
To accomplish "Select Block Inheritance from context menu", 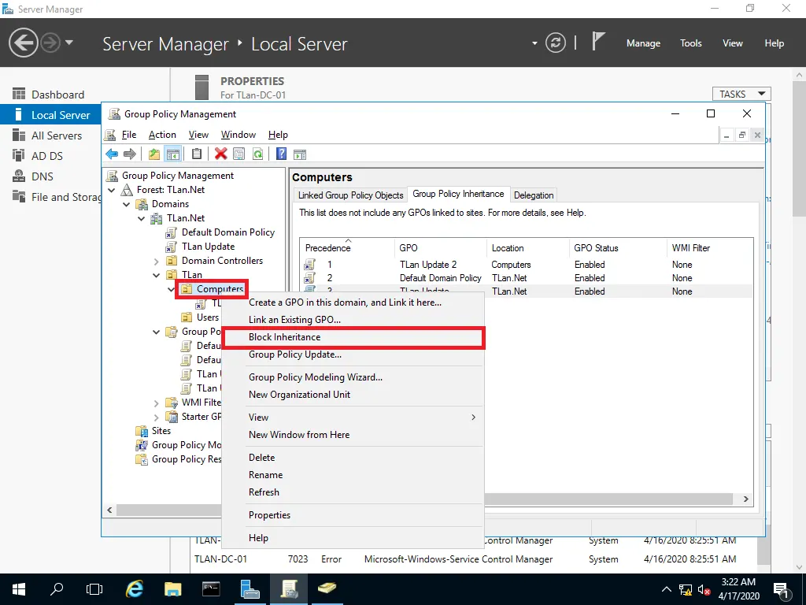I will tap(284, 337).
